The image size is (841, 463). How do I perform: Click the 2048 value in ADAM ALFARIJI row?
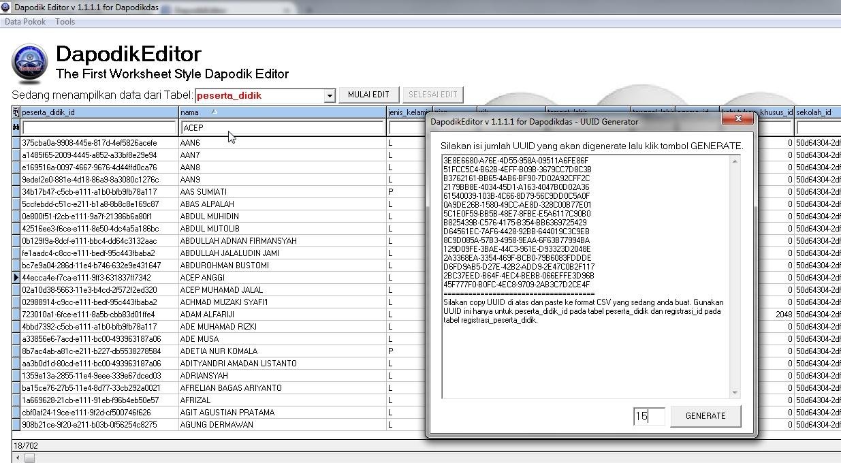783,315
